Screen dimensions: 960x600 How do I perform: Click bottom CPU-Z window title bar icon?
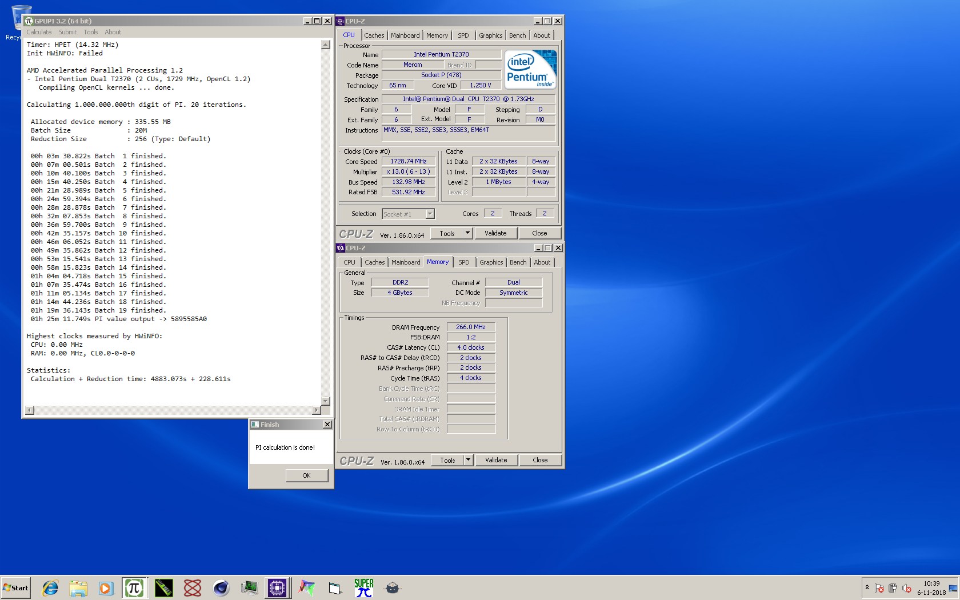click(x=341, y=248)
